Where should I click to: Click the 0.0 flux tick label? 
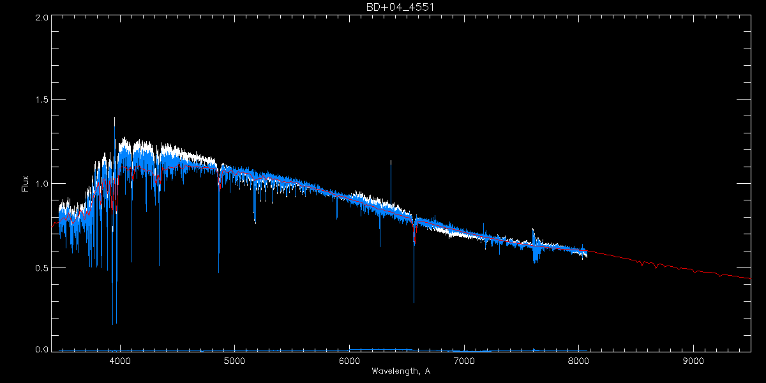tap(40, 350)
